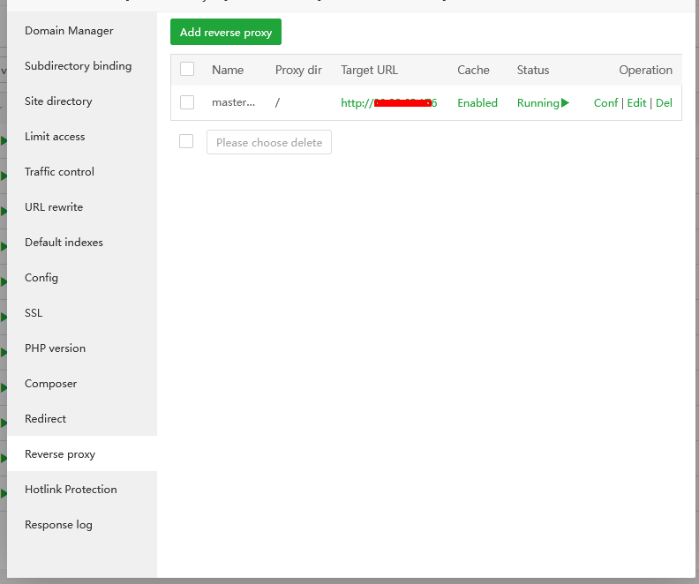Select Site directory in sidebar
Viewport: 699px width, 584px height.
[58, 101]
